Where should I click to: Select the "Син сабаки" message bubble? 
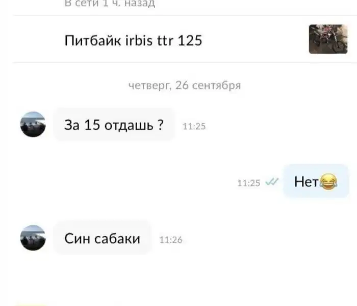tap(102, 238)
